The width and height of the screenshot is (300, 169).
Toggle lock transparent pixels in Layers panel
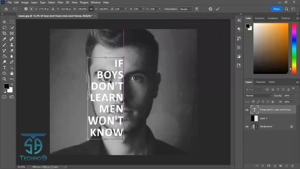[x=253, y=102]
